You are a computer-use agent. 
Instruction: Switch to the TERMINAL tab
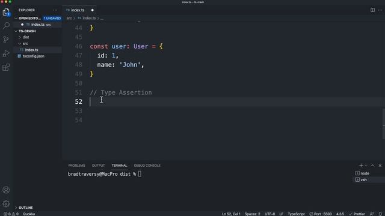point(119,166)
